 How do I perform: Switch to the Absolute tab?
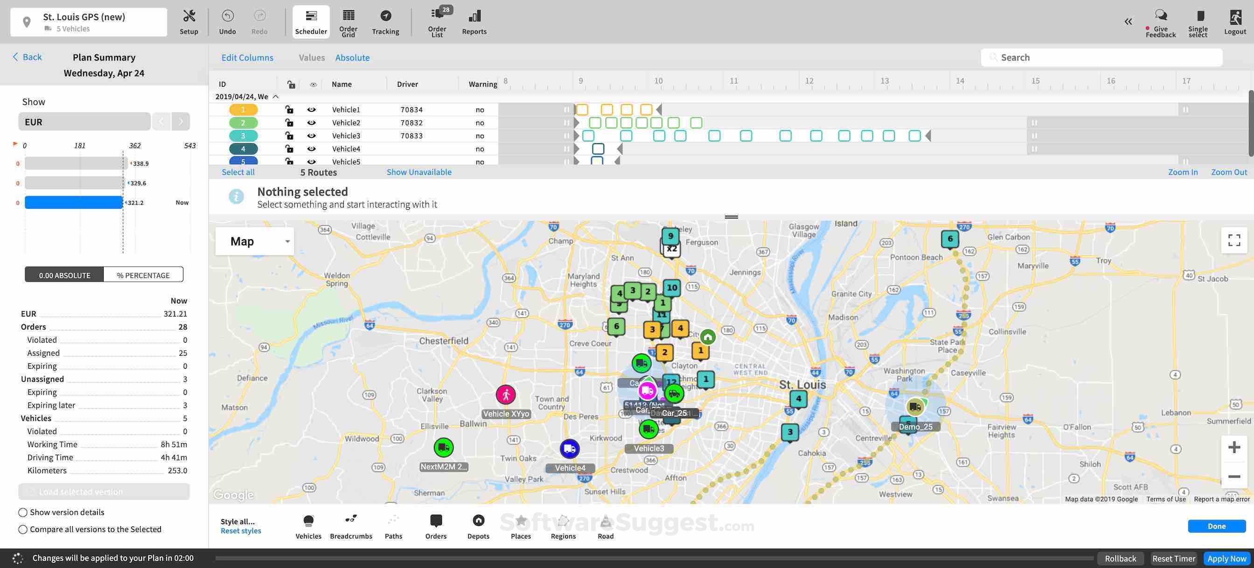click(352, 57)
